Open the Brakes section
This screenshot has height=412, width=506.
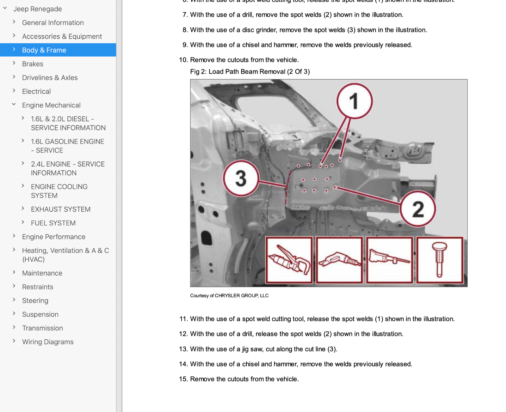coord(33,64)
